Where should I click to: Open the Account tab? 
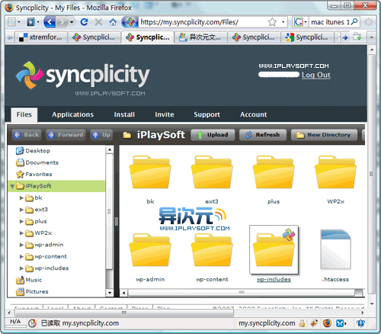click(254, 114)
